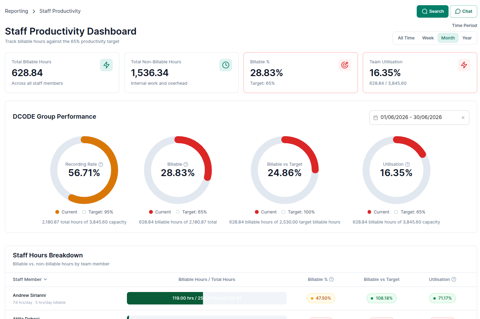The image size is (480, 319).
Task: Click the clock icon on Total Non-Billable Hours card
Action: [x=225, y=65]
